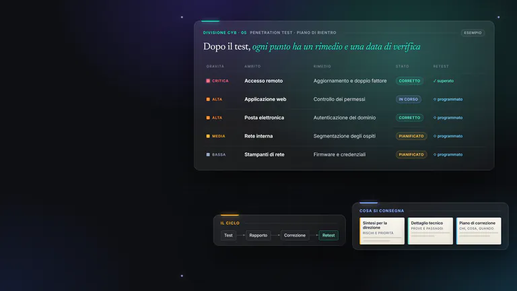Select PIANIFICATO status badge for Stampanti di rete
Image resolution: width=517 pixels, height=291 pixels.
pos(411,154)
